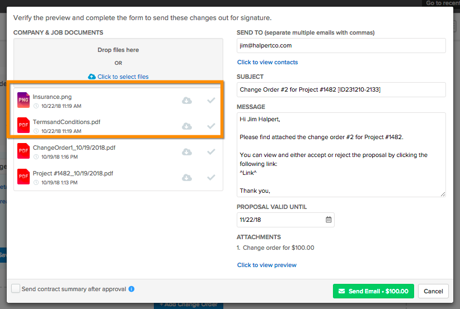Enable Send contract summary after approval
The width and height of the screenshot is (460, 309).
(16, 289)
